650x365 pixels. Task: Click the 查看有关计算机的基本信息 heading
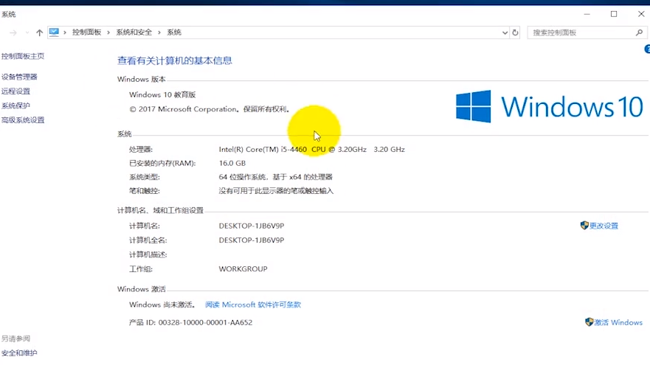tap(175, 60)
